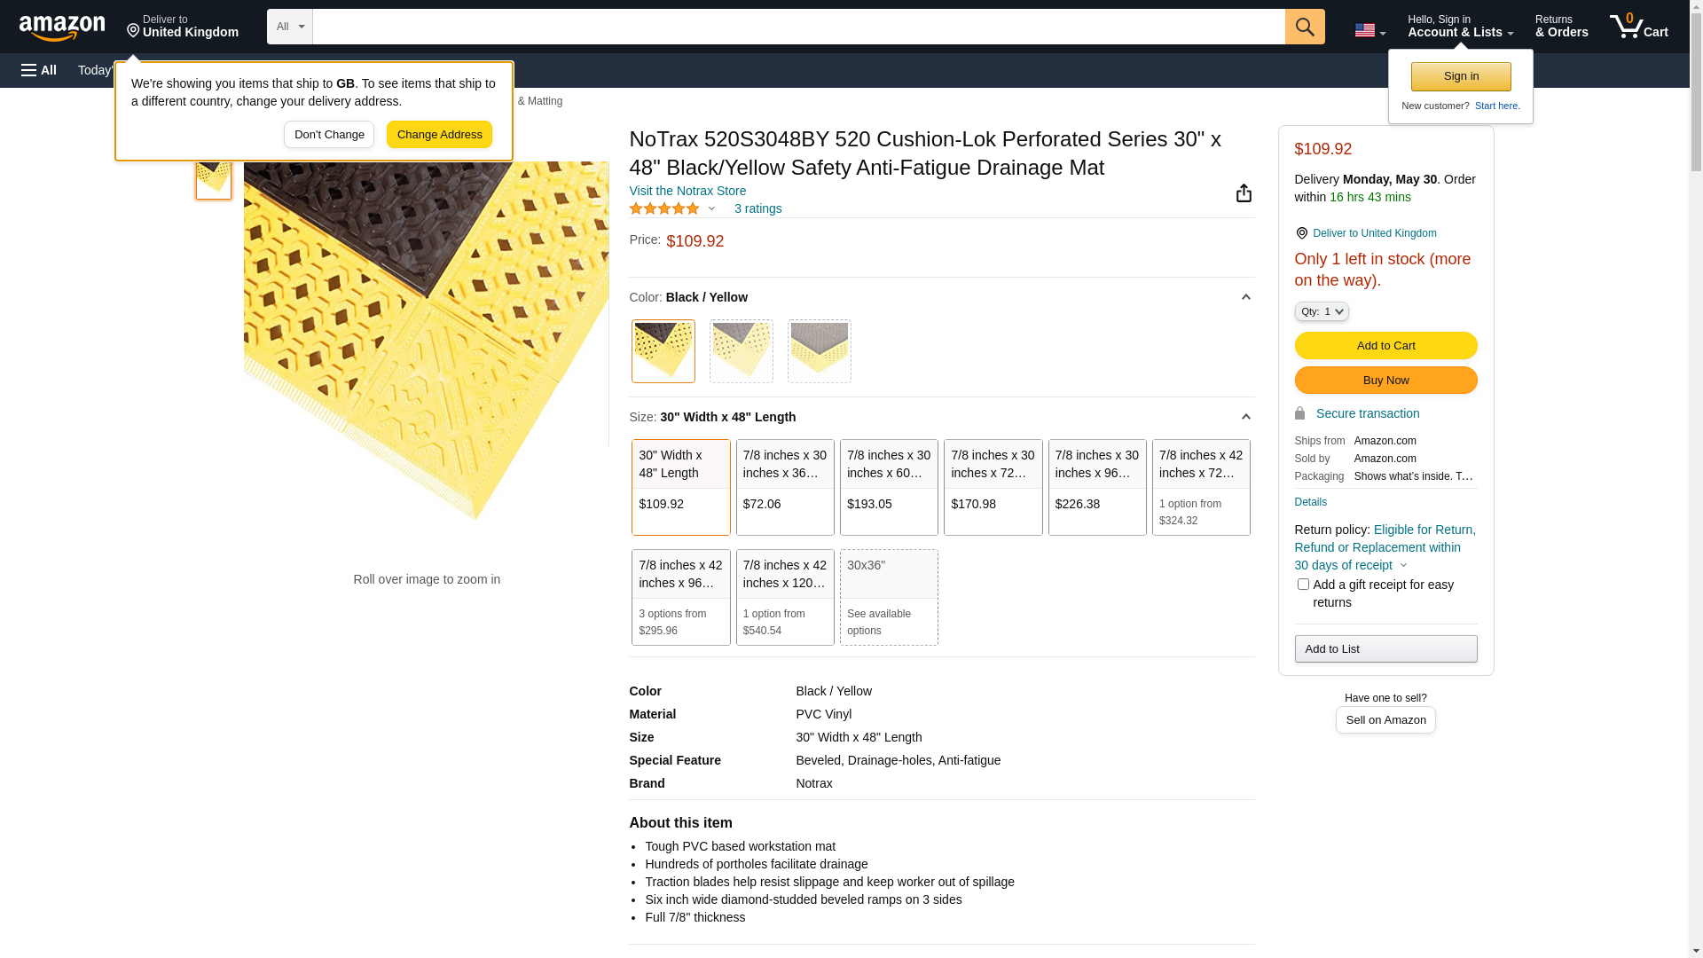Image resolution: width=1703 pixels, height=958 pixels.
Task: Visit the Notrax Store link
Action: tap(687, 191)
